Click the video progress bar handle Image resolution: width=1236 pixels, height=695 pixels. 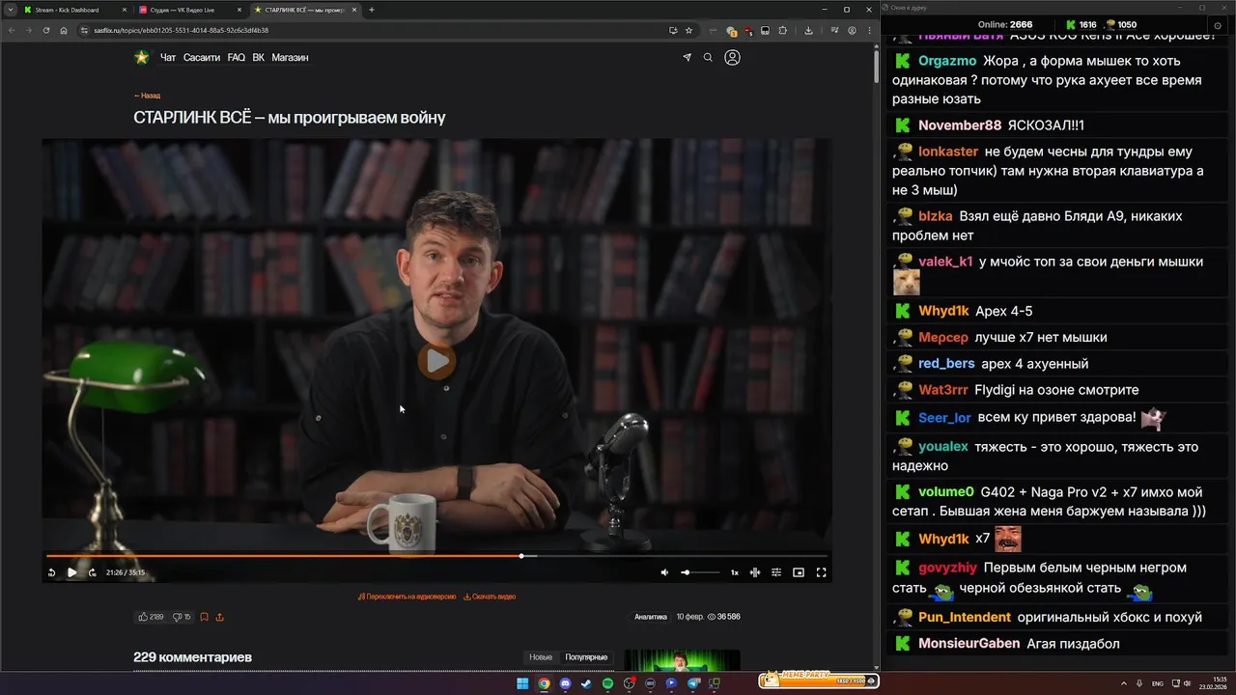coord(521,556)
